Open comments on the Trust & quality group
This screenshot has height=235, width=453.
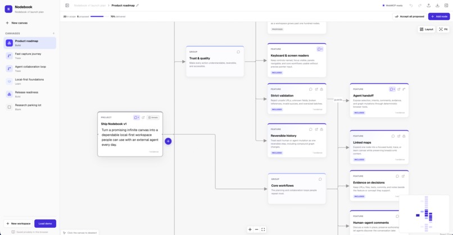238,52
